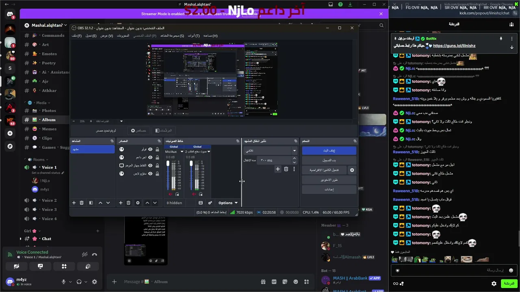Open Discord user settings gear
The image size is (520, 292).
(x=95, y=282)
